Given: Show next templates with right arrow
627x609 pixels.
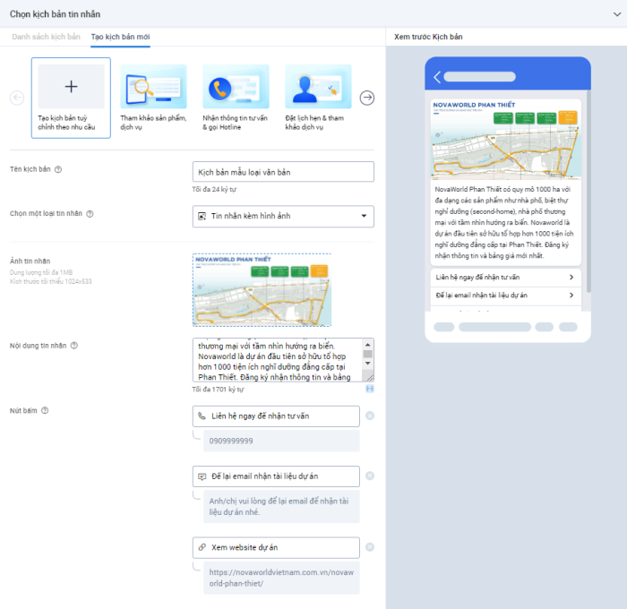Looking at the screenshot, I should pos(367,98).
